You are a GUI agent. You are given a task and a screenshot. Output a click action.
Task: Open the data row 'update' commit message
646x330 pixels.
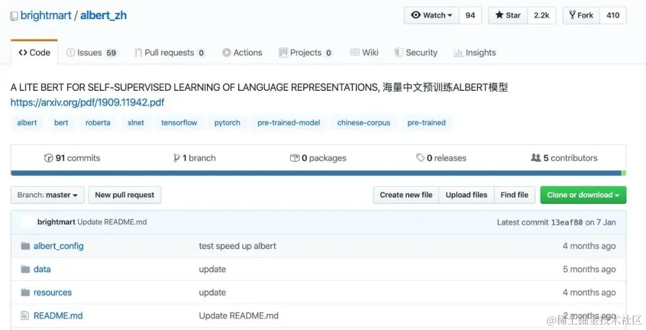pos(212,269)
